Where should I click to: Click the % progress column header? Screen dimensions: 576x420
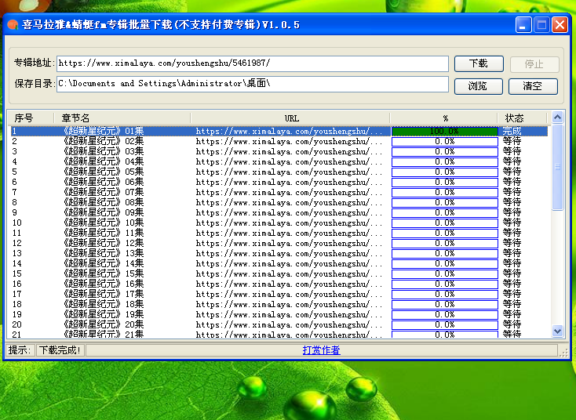pyautogui.click(x=444, y=118)
